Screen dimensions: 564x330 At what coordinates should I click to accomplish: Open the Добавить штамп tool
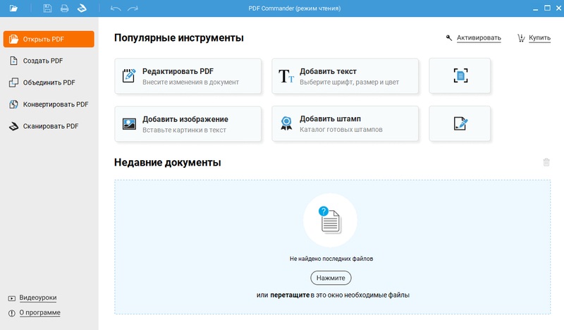click(345, 124)
